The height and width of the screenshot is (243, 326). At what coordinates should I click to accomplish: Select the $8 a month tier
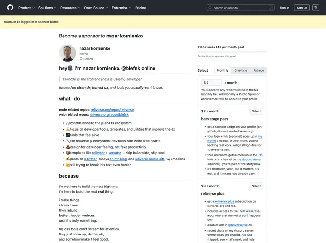coord(256,186)
